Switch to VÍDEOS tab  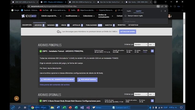click(65, 25)
